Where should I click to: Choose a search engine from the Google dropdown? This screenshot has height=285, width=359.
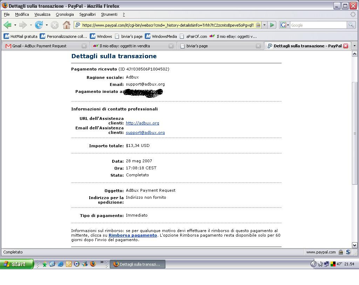pyautogui.click(x=284, y=25)
